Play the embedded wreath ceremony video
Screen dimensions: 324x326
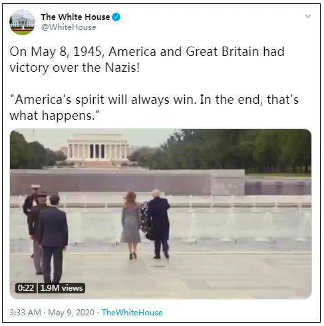[x=160, y=214]
